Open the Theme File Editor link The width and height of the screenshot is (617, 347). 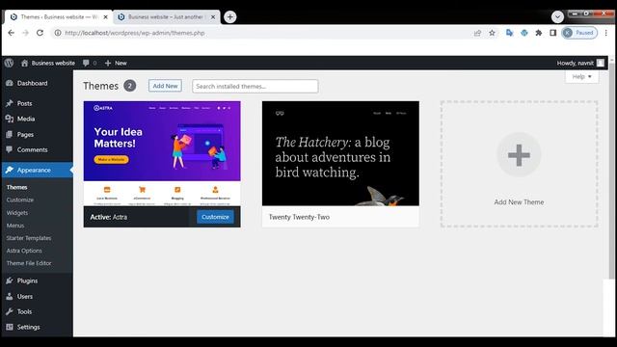pyautogui.click(x=29, y=263)
